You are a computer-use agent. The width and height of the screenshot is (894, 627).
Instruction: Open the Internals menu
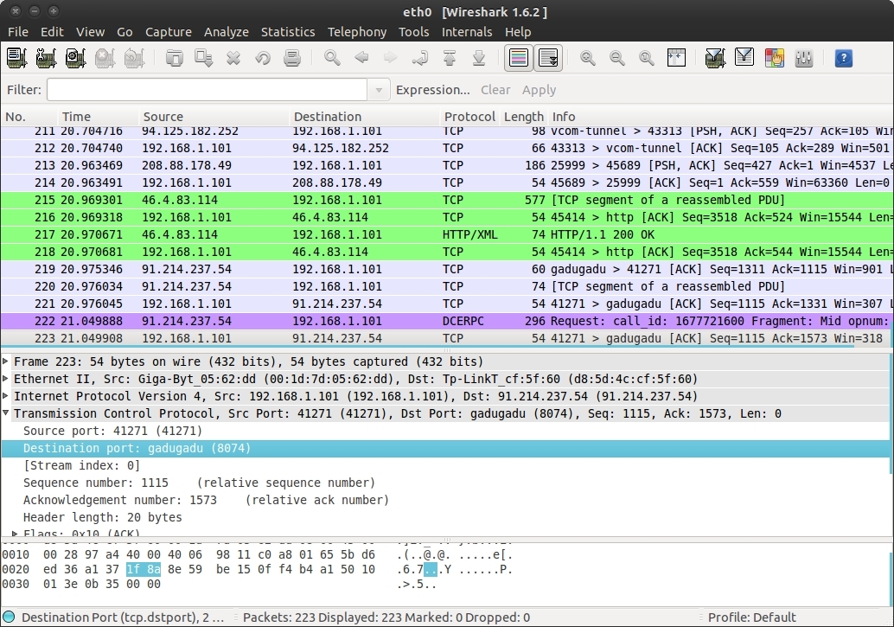(467, 32)
